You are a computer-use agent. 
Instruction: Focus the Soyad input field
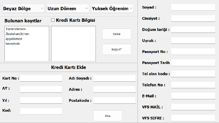[193, 7]
